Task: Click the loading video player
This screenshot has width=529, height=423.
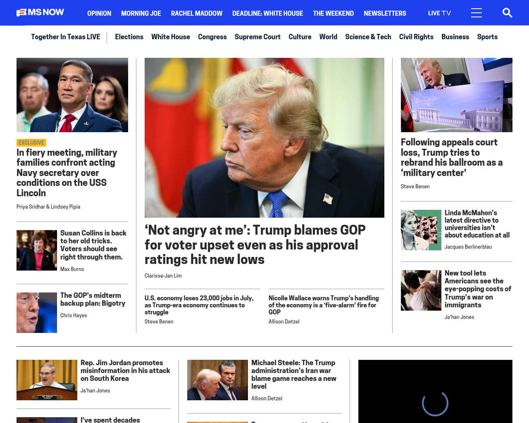Action: [435, 391]
